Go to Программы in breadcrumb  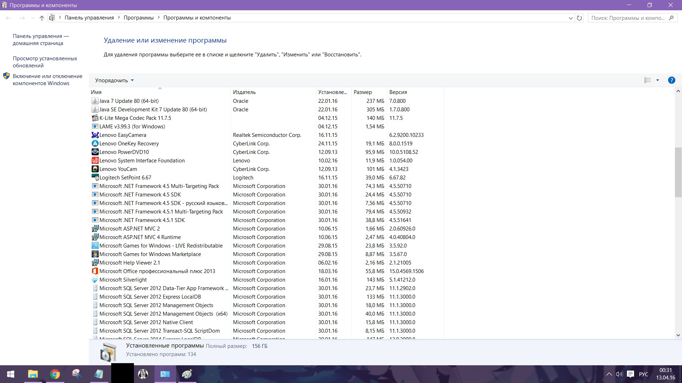pyautogui.click(x=139, y=18)
